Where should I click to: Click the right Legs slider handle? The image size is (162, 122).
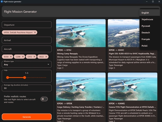point(25,78)
